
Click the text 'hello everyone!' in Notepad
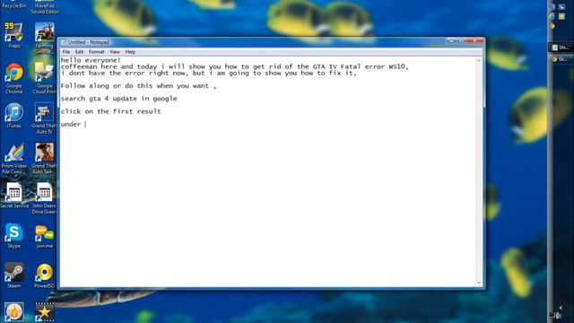91,60
